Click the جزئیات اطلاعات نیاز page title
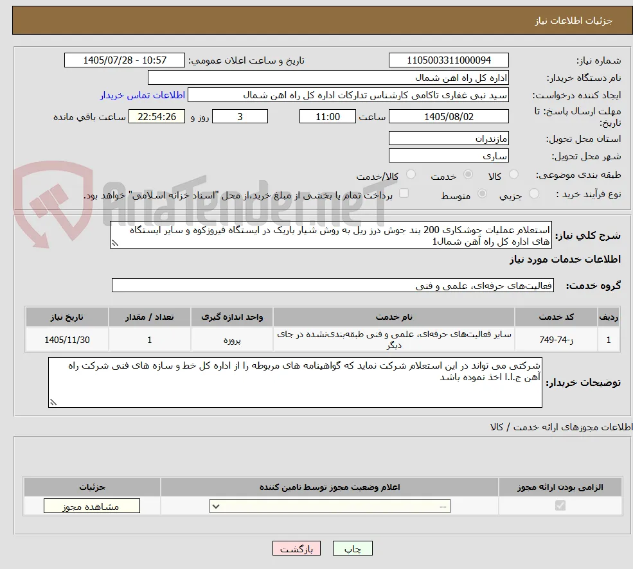Image resolution: width=633 pixels, height=569 pixels. tap(574, 21)
